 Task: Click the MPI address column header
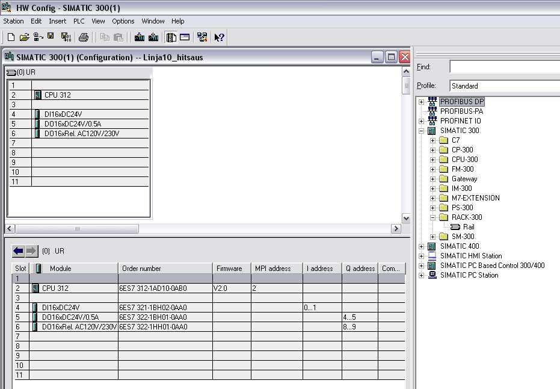[277, 269]
